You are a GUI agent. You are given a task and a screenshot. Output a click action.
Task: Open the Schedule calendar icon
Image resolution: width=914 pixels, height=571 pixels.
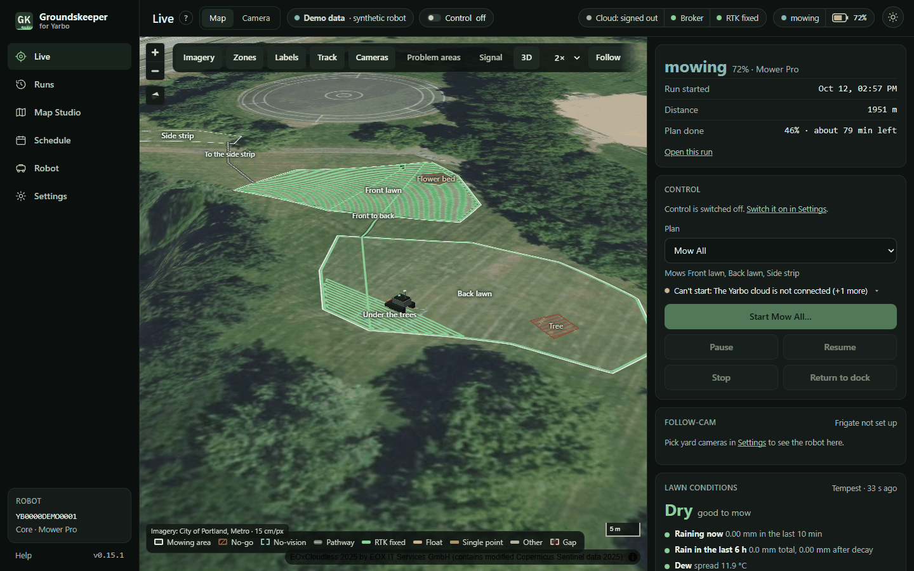tap(21, 140)
